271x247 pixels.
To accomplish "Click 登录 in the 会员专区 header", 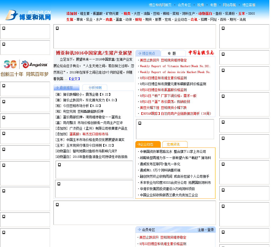I will point(211,230).
